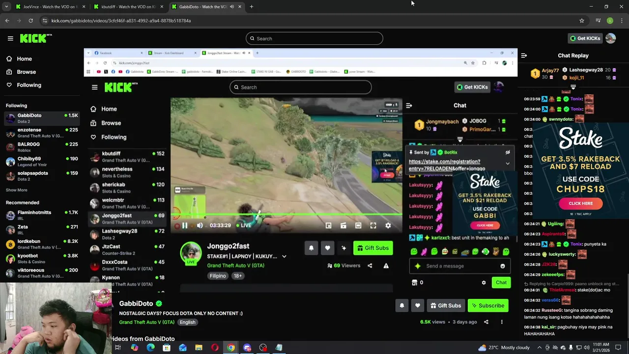Screen dimensions: 629x354
Task: Open Grand Theft Auto V category link
Action: click(x=146, y=322)
